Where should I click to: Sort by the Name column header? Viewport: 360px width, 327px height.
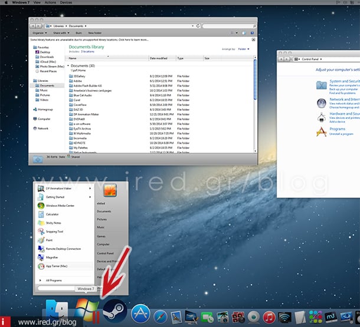pos(107,58)
